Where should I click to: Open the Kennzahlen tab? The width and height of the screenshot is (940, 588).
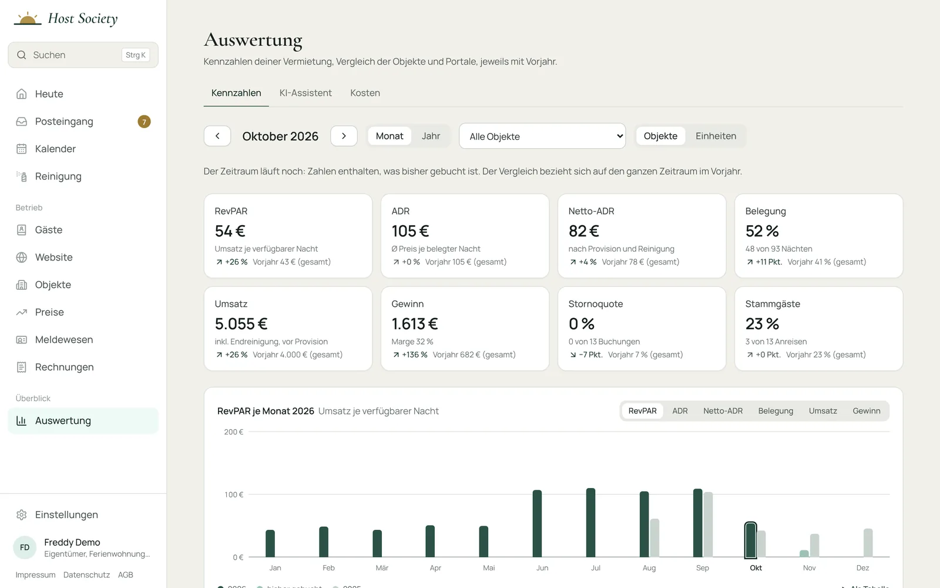[236, 93]
